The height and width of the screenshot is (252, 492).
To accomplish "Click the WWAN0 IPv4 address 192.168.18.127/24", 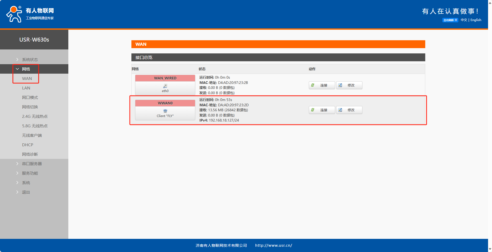I will point(224,120).
